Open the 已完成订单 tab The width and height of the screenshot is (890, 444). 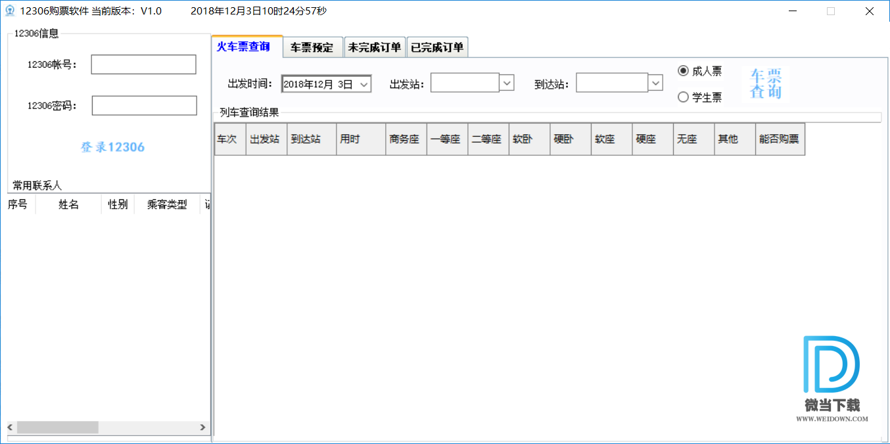[x=437, y=47]
